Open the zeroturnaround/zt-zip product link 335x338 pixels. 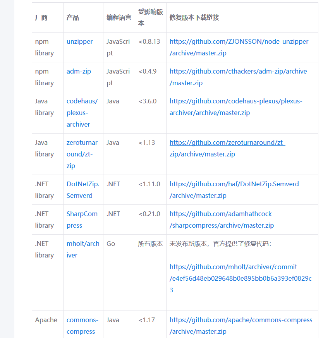[x=82, y=154]
